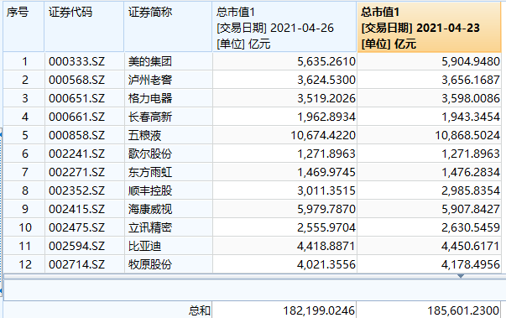This screenshot has width=506, height=318.
Task: Click the 序号 column header
Action: (23, 27)
